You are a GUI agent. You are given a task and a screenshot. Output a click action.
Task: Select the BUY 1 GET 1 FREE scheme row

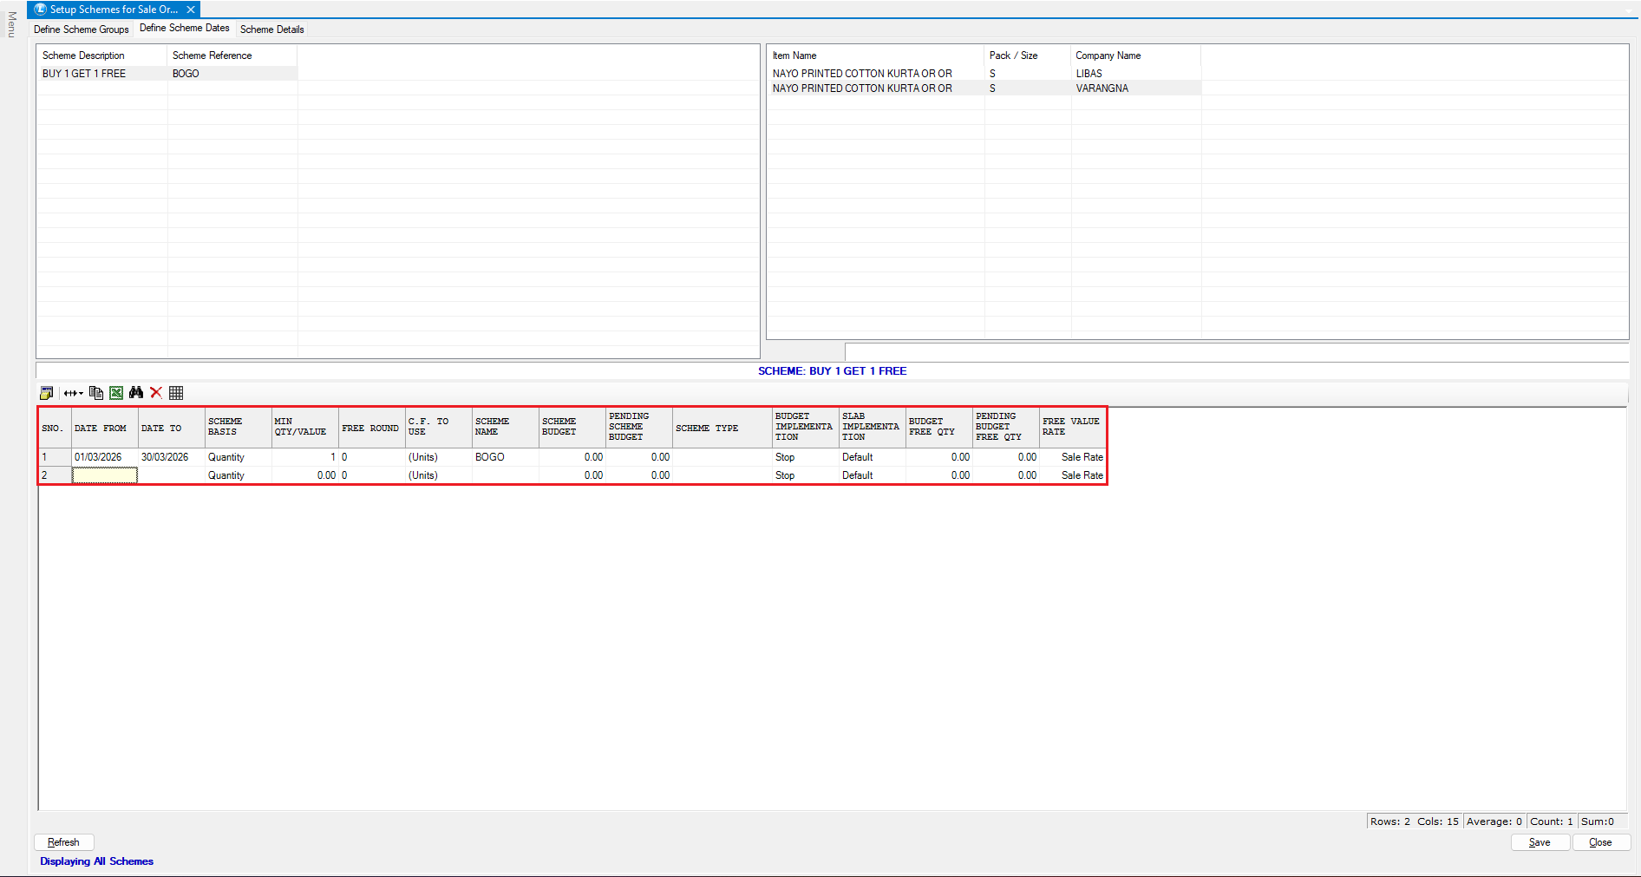click(84, 74)
